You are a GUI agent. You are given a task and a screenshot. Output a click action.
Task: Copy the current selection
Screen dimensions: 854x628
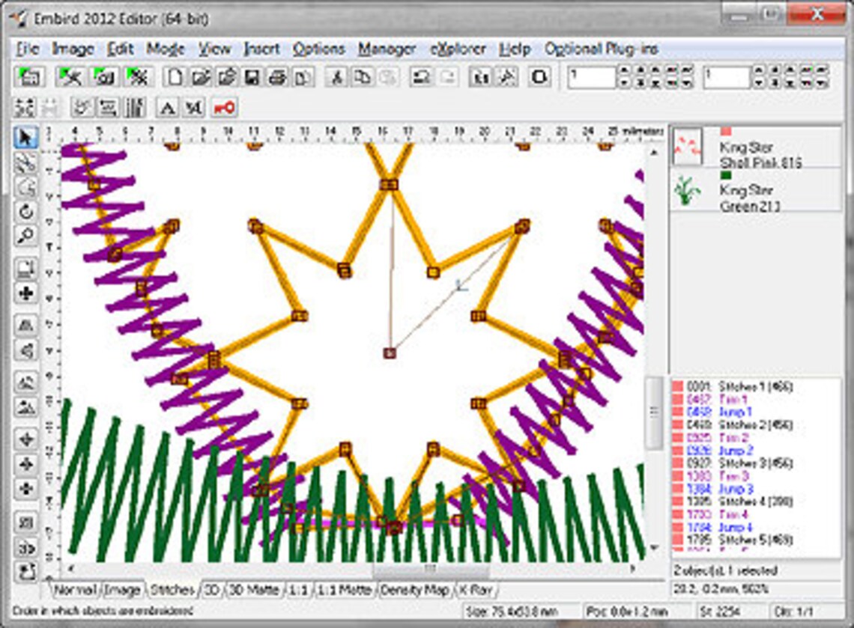pos(361,76)
